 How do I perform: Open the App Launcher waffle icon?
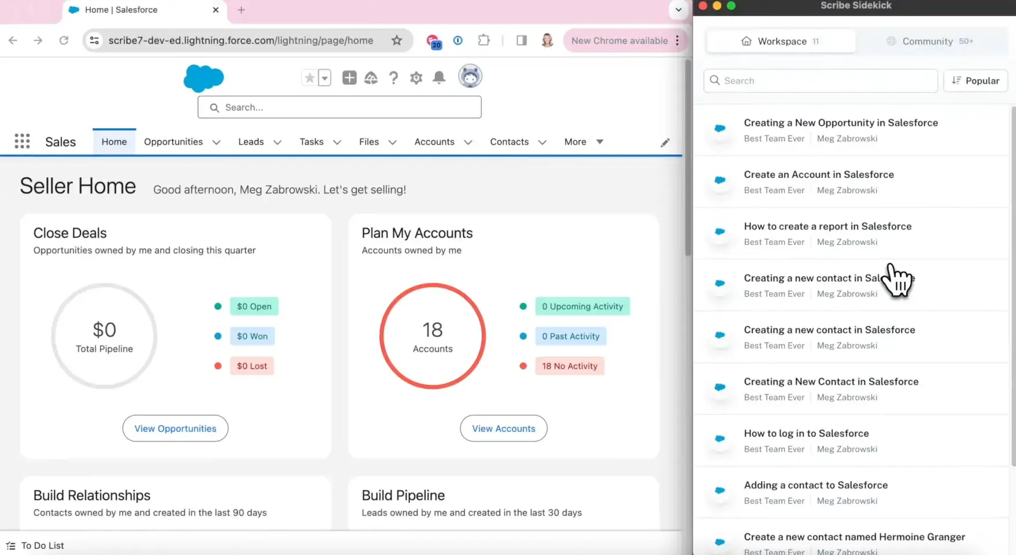pyautogui.click(x=21, y=141)
